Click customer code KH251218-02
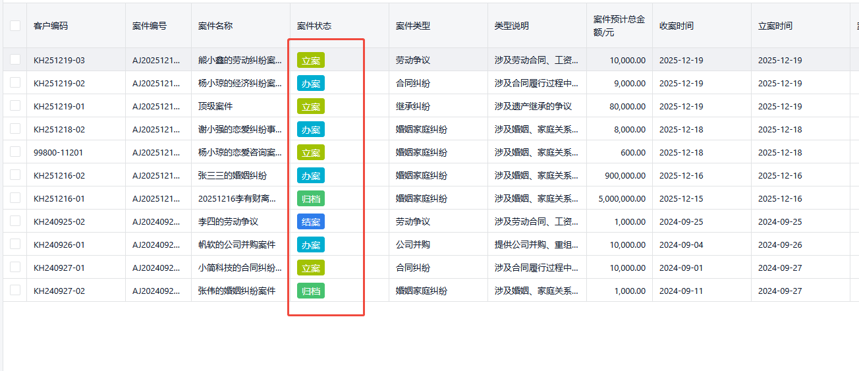This screenshot has width=859, height=371. click(59, 129)
